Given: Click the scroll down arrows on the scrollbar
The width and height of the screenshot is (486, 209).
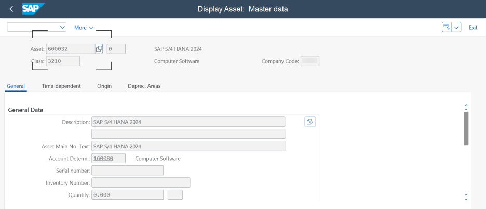Looking at the screenshot, I should 466,197.
